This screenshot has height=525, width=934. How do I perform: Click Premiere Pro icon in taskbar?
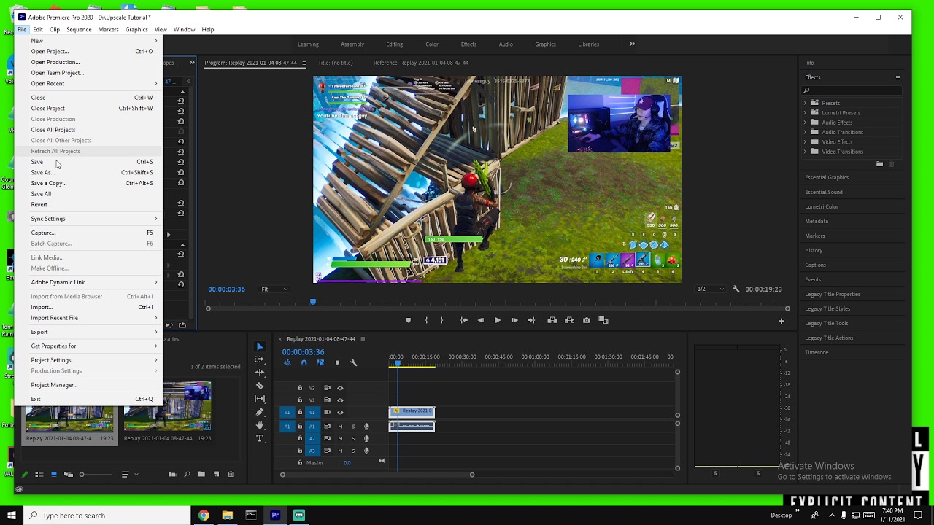click(x=275, y=516)
